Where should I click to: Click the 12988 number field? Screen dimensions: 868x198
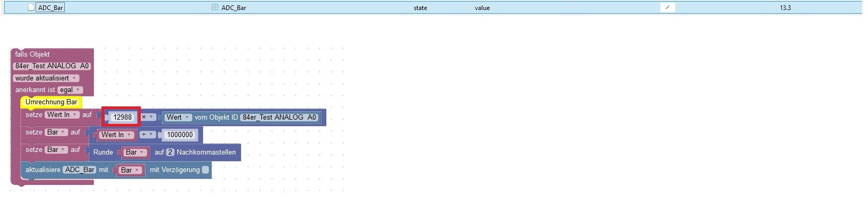click(x=123, y=118)
